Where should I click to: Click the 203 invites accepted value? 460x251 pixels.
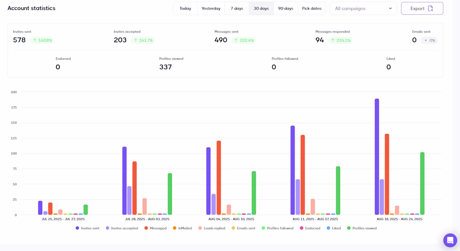(x=120, y=40)
